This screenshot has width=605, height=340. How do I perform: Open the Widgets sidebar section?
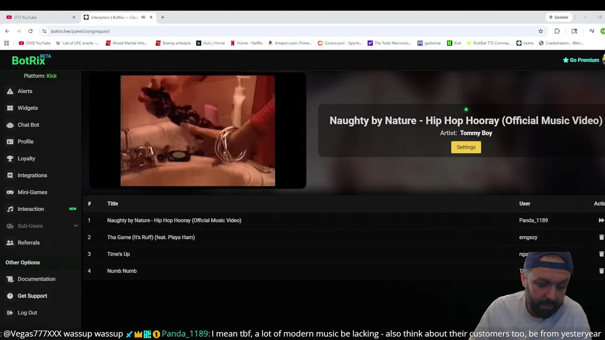coord(27,108)
